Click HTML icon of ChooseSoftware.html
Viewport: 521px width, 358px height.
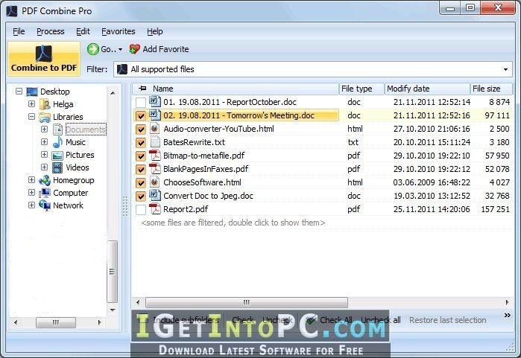(x=155, y=182)
